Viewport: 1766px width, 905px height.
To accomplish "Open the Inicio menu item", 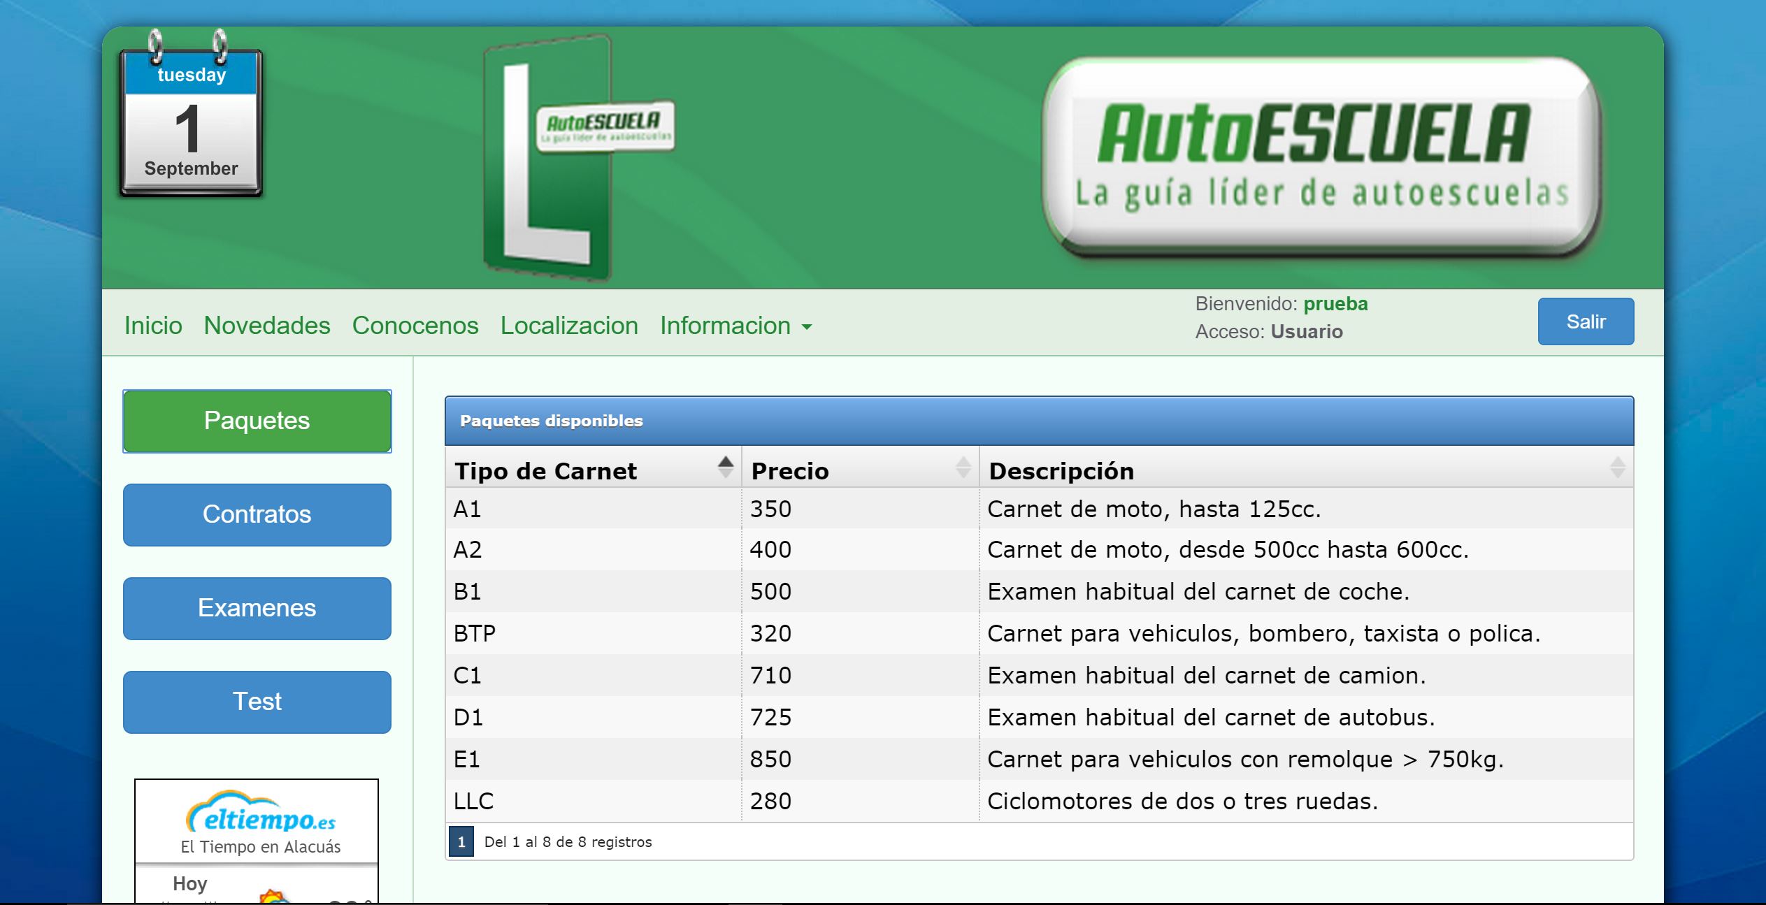I will coord(153,326).
